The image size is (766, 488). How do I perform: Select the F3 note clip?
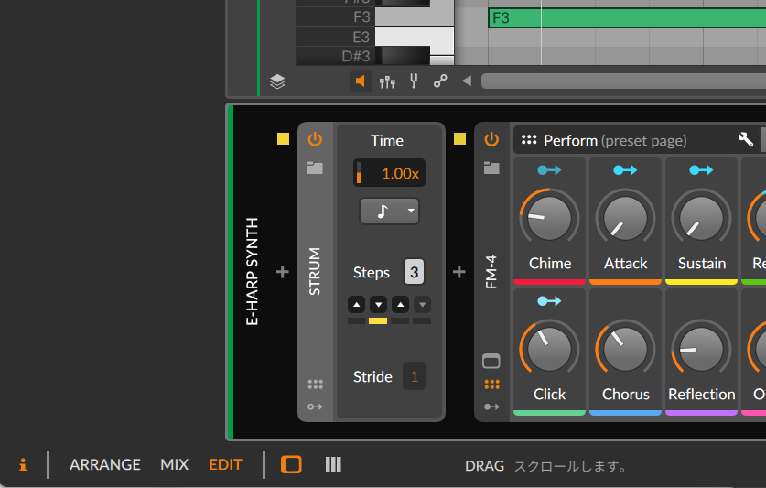627,18
